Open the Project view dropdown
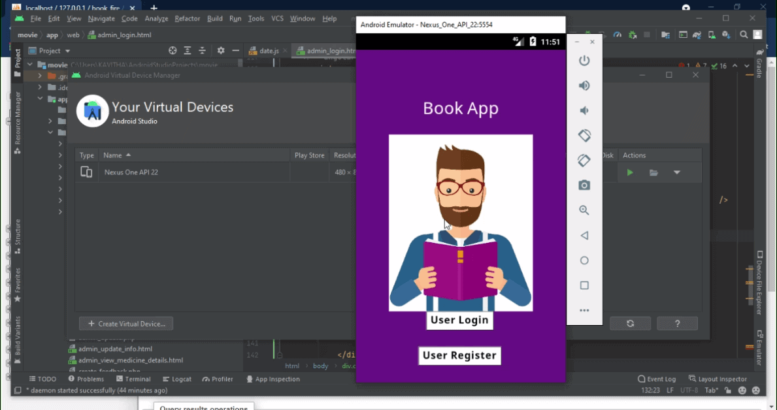 point(67,51)
